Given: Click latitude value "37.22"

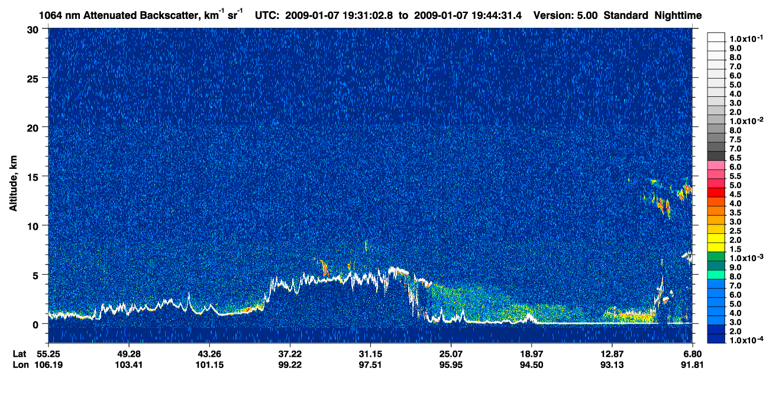Looking at the screenshot, I should [x=289, y=353].
